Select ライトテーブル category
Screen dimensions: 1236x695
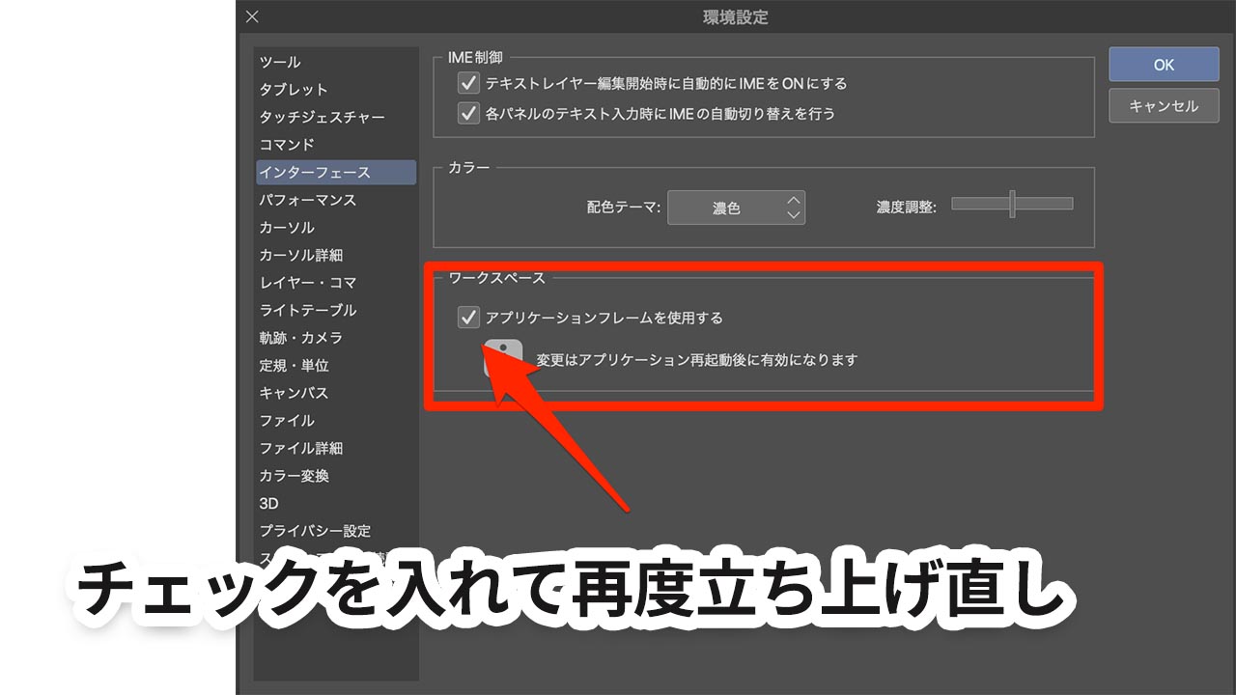[335, 310]
